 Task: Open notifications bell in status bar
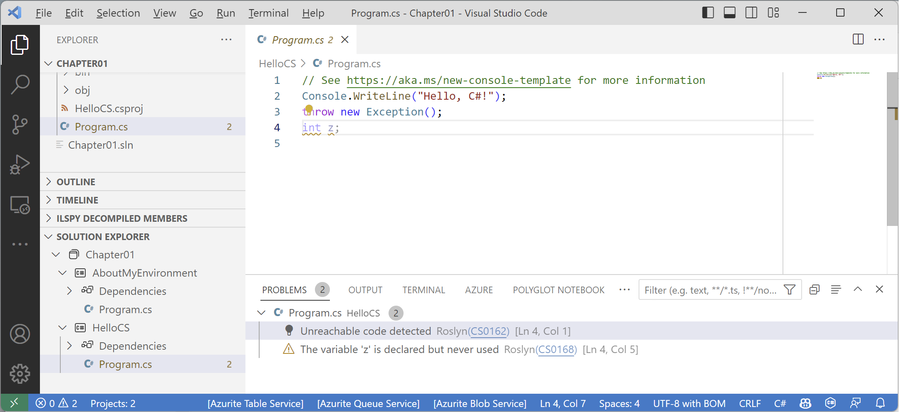click(880, 403)
